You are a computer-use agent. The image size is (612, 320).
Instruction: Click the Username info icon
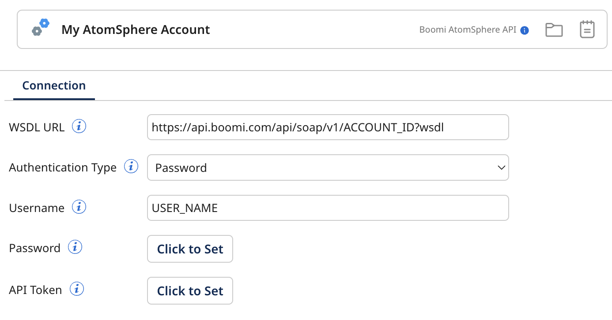click(x=79, y=206)
